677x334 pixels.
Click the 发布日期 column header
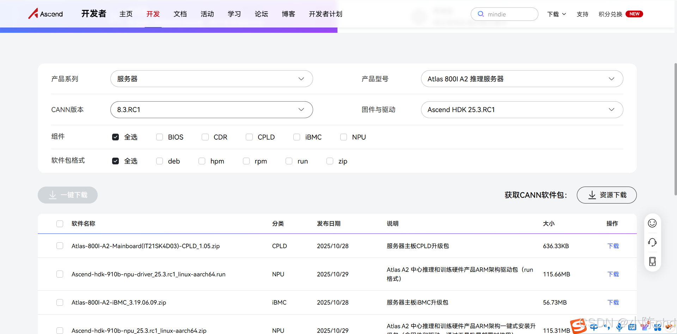pos(329,224)
